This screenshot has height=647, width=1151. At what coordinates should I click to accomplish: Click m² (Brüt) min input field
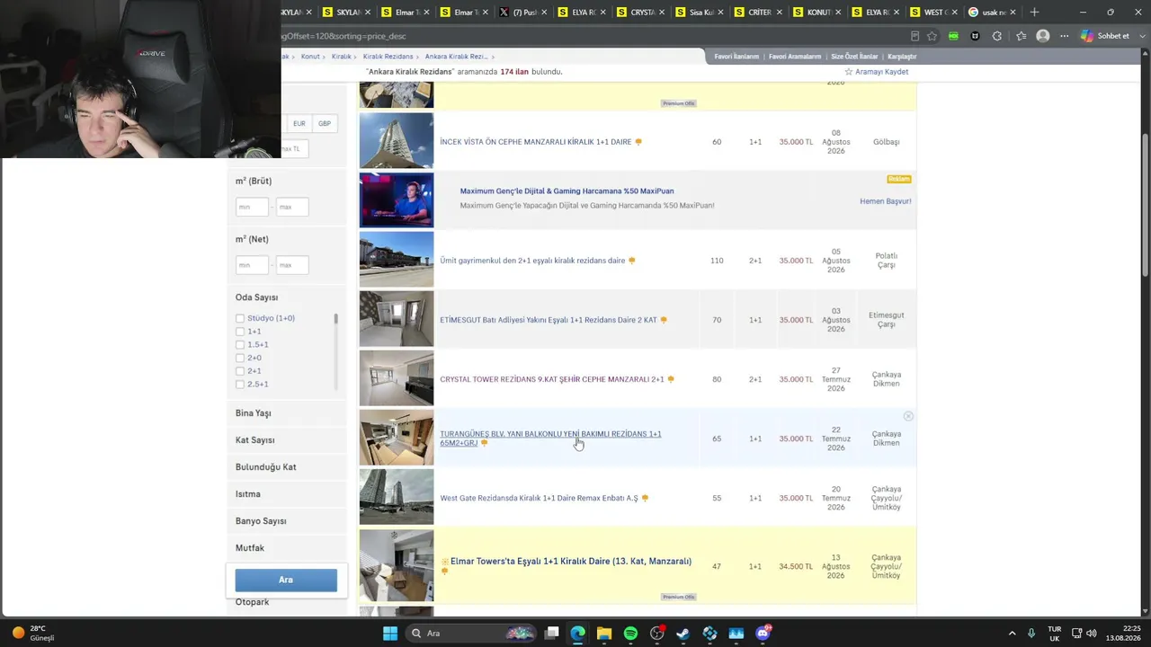pos(252,207)
